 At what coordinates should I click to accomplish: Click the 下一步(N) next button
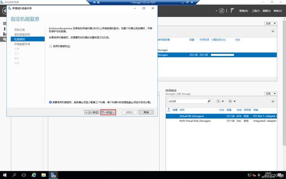[x=108, y=112]
